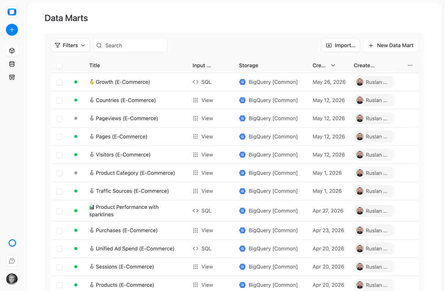This screenshot has width=445, height=291.
Task: Click the SQL code icon in the Unified Ad Spend row
Action: tap(196, 249)
